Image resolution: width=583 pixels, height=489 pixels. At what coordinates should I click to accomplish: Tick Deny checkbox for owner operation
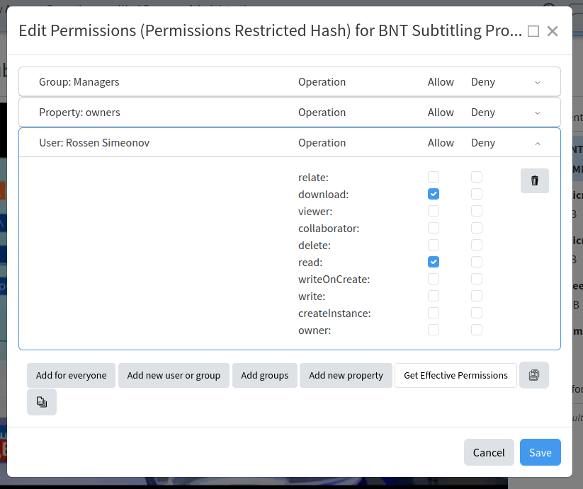point(477,330)
